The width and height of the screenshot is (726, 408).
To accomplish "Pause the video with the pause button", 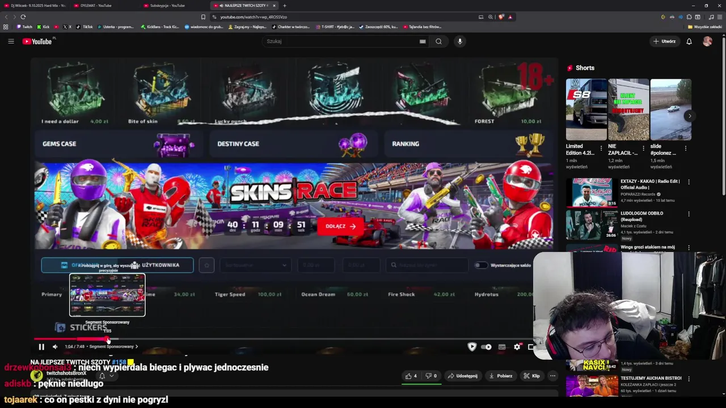I will (x=41, y=347).
